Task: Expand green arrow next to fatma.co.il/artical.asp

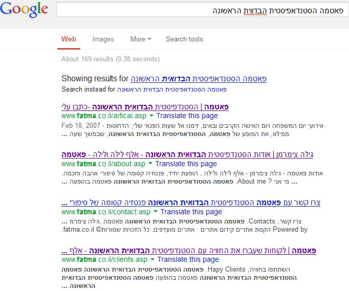Action: (x=151, y=116)
